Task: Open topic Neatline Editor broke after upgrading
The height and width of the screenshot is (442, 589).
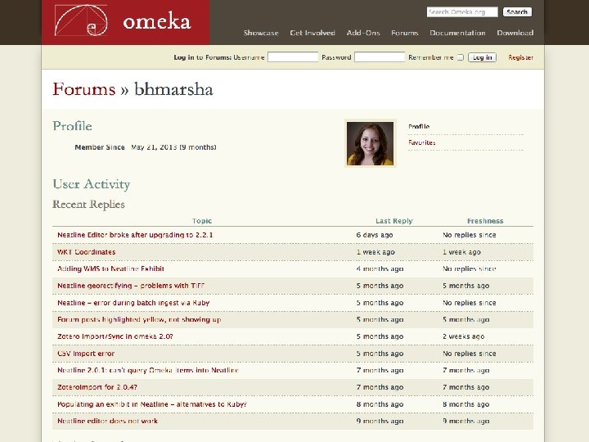Action: (x=135, y=235)
